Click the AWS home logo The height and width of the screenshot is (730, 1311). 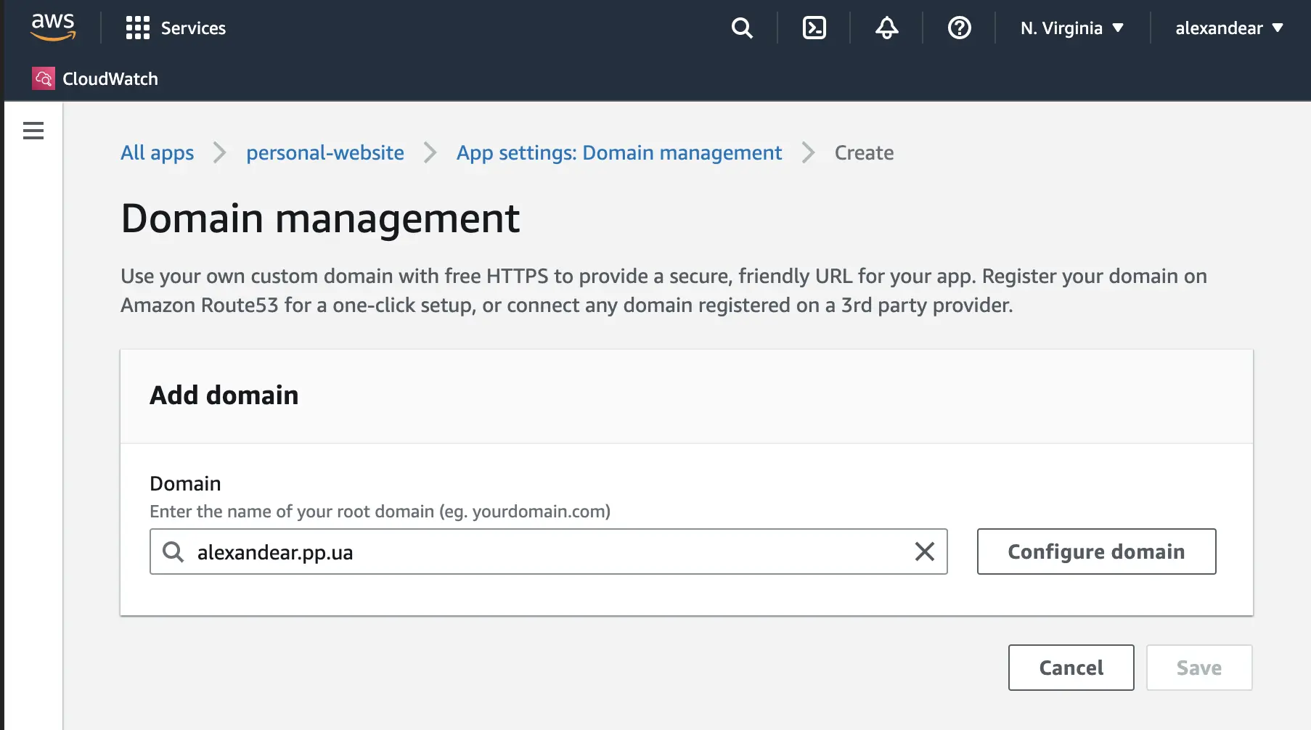coord(53,27)
